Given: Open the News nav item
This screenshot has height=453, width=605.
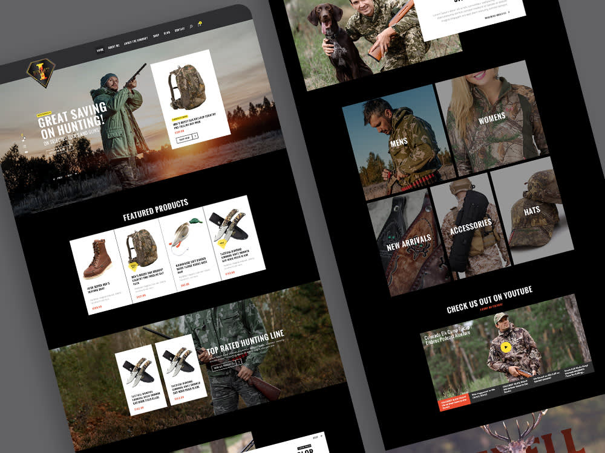Looking at the screenshot, I should point(167,33).
